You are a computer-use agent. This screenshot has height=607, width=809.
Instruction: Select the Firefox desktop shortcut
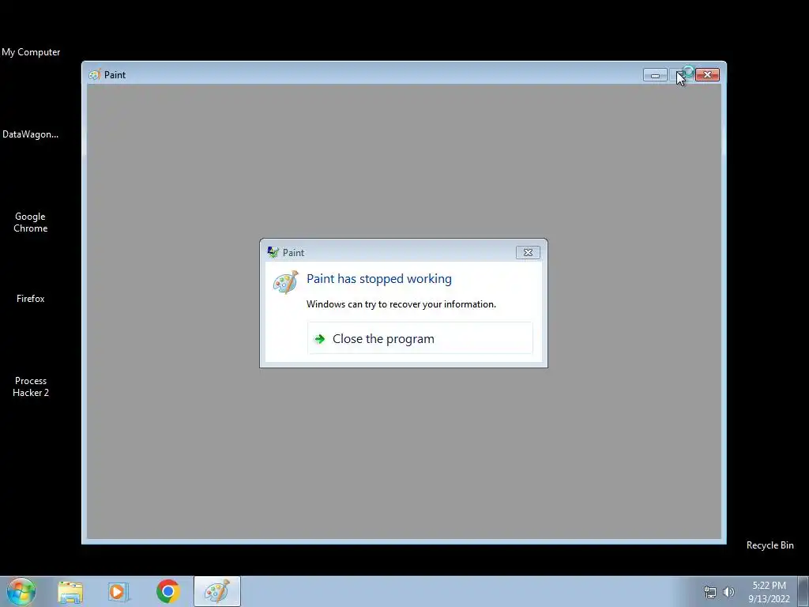[x=31, y=298]
